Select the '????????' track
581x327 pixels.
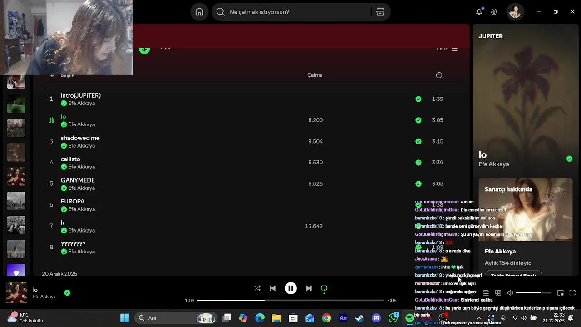coord(73,244)
